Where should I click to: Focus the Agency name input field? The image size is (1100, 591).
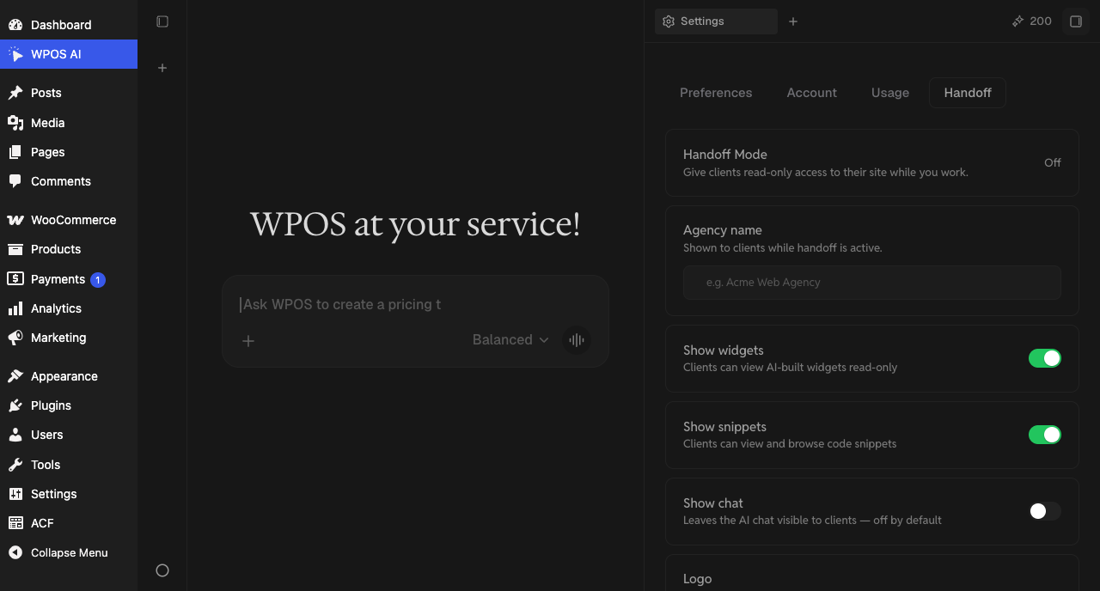coord(871,283)
